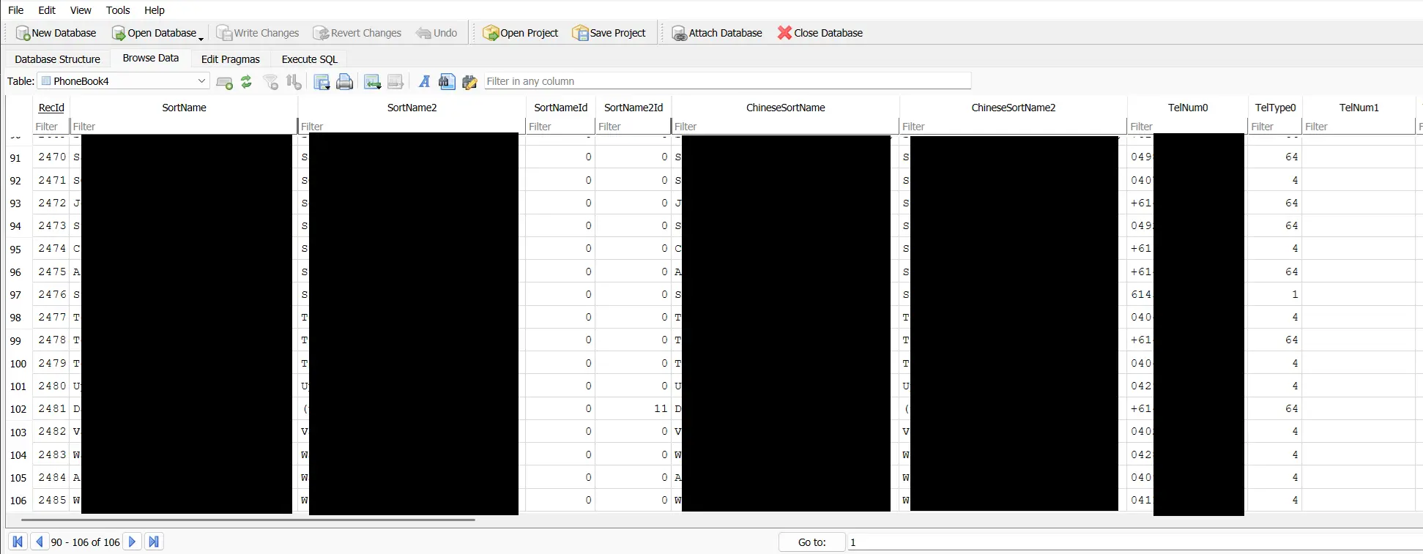Open the Tools menu
Image resolution: width=1423 pixels, height=554 pixels.
(x=118, y=10)
